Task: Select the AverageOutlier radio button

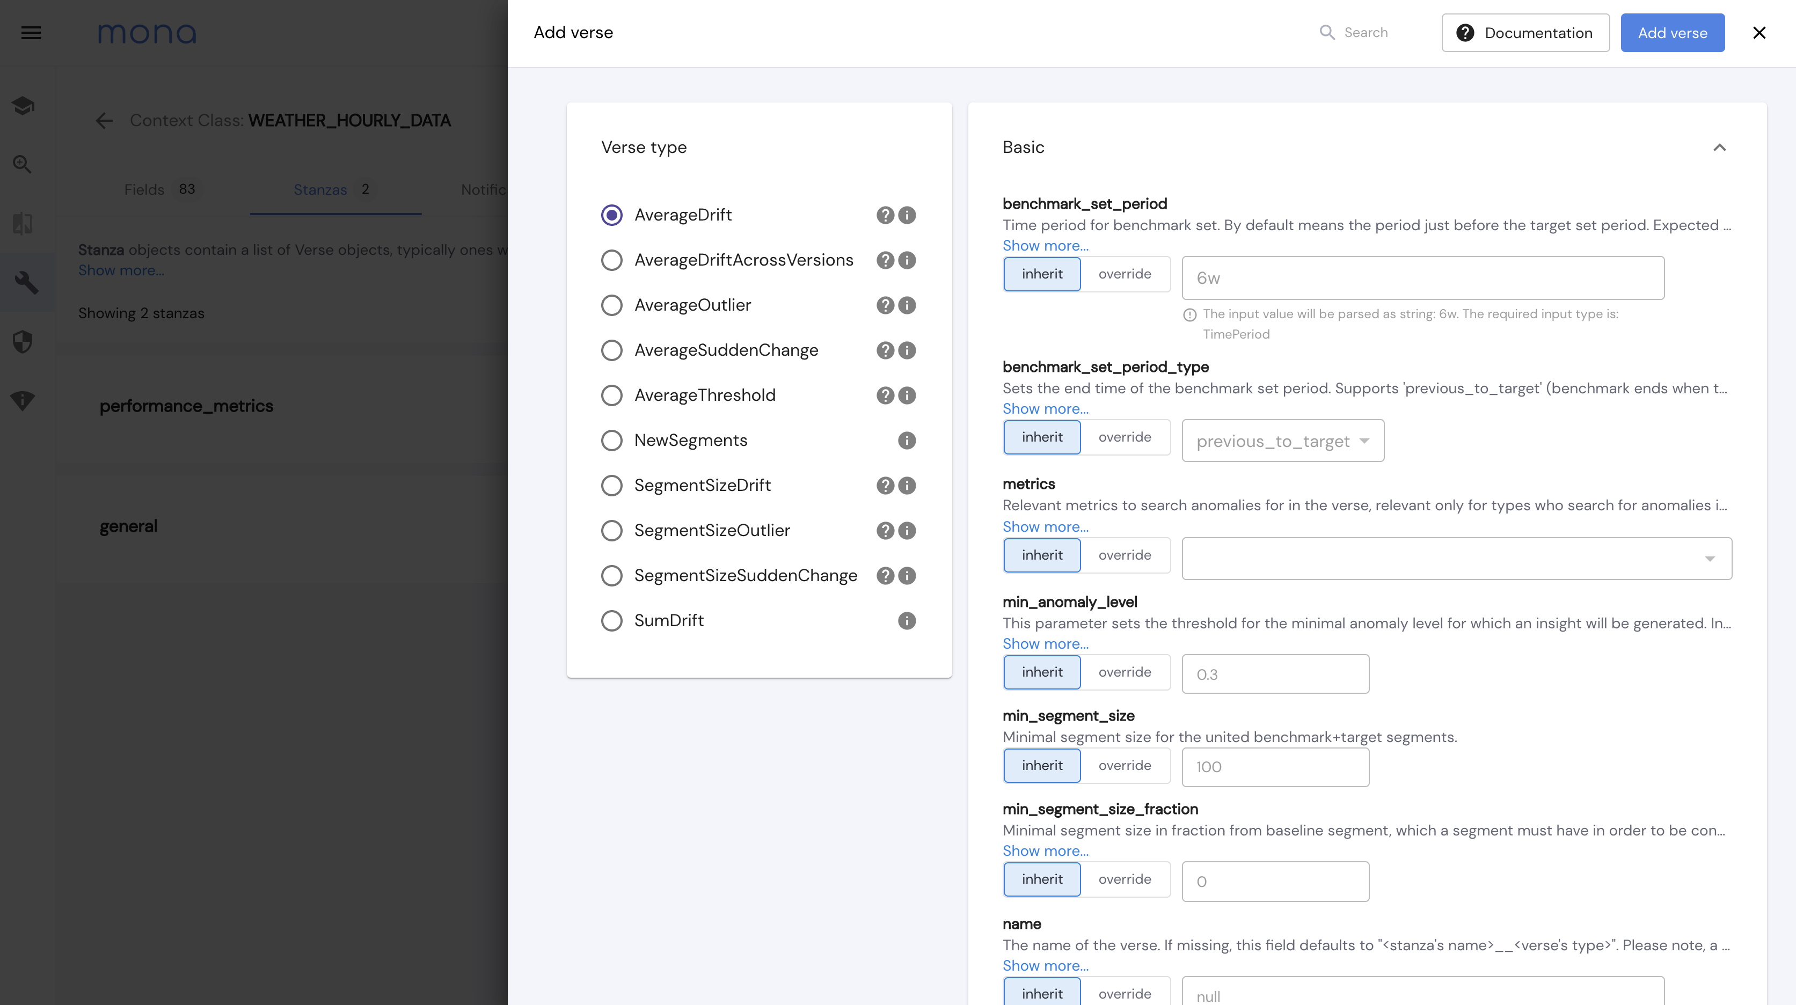Action: (x=611, y=305)
